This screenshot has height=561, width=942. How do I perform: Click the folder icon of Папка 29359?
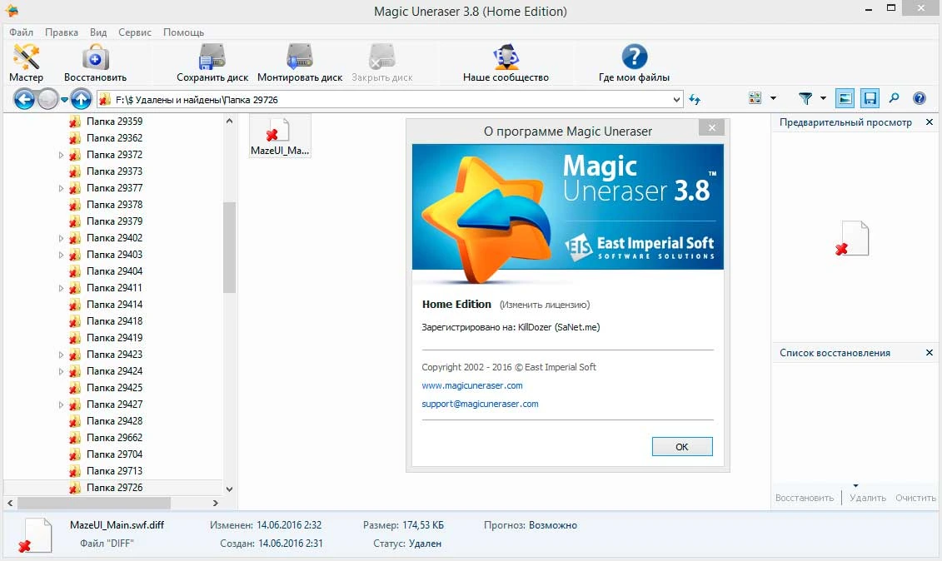pos(74,122)
